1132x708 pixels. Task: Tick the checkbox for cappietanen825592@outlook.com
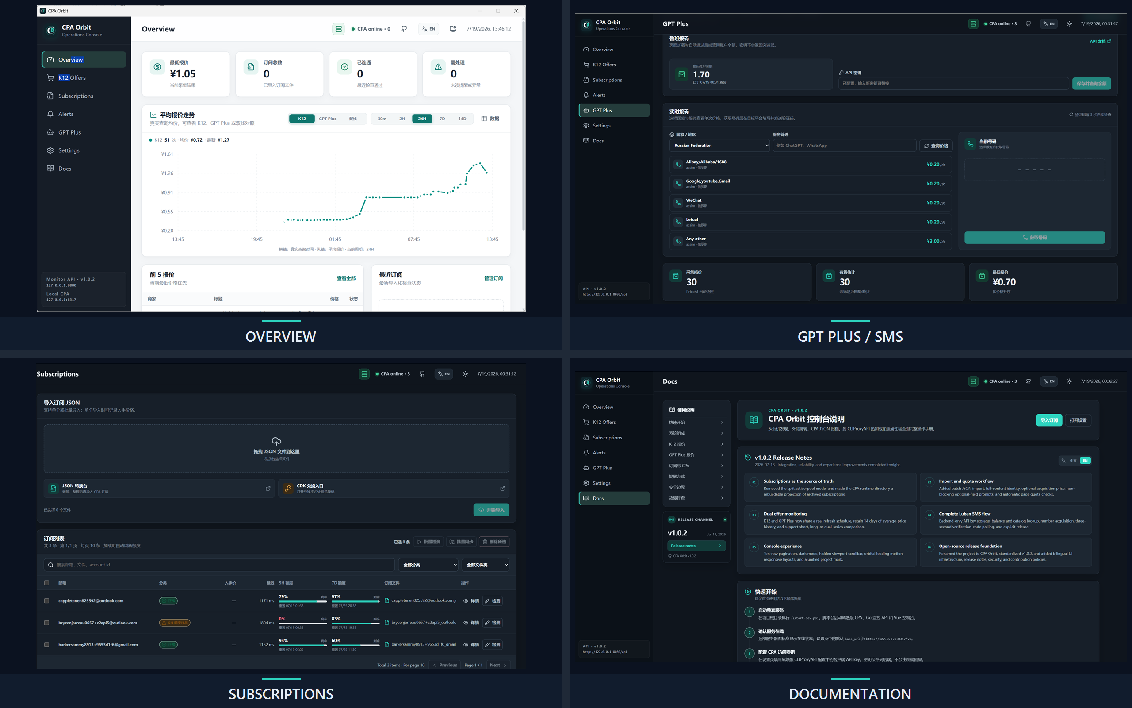[x=46, y=601]
